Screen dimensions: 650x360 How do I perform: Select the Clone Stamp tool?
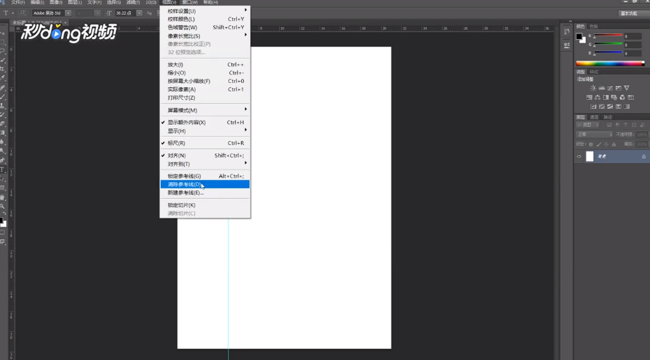click(3, 106)
